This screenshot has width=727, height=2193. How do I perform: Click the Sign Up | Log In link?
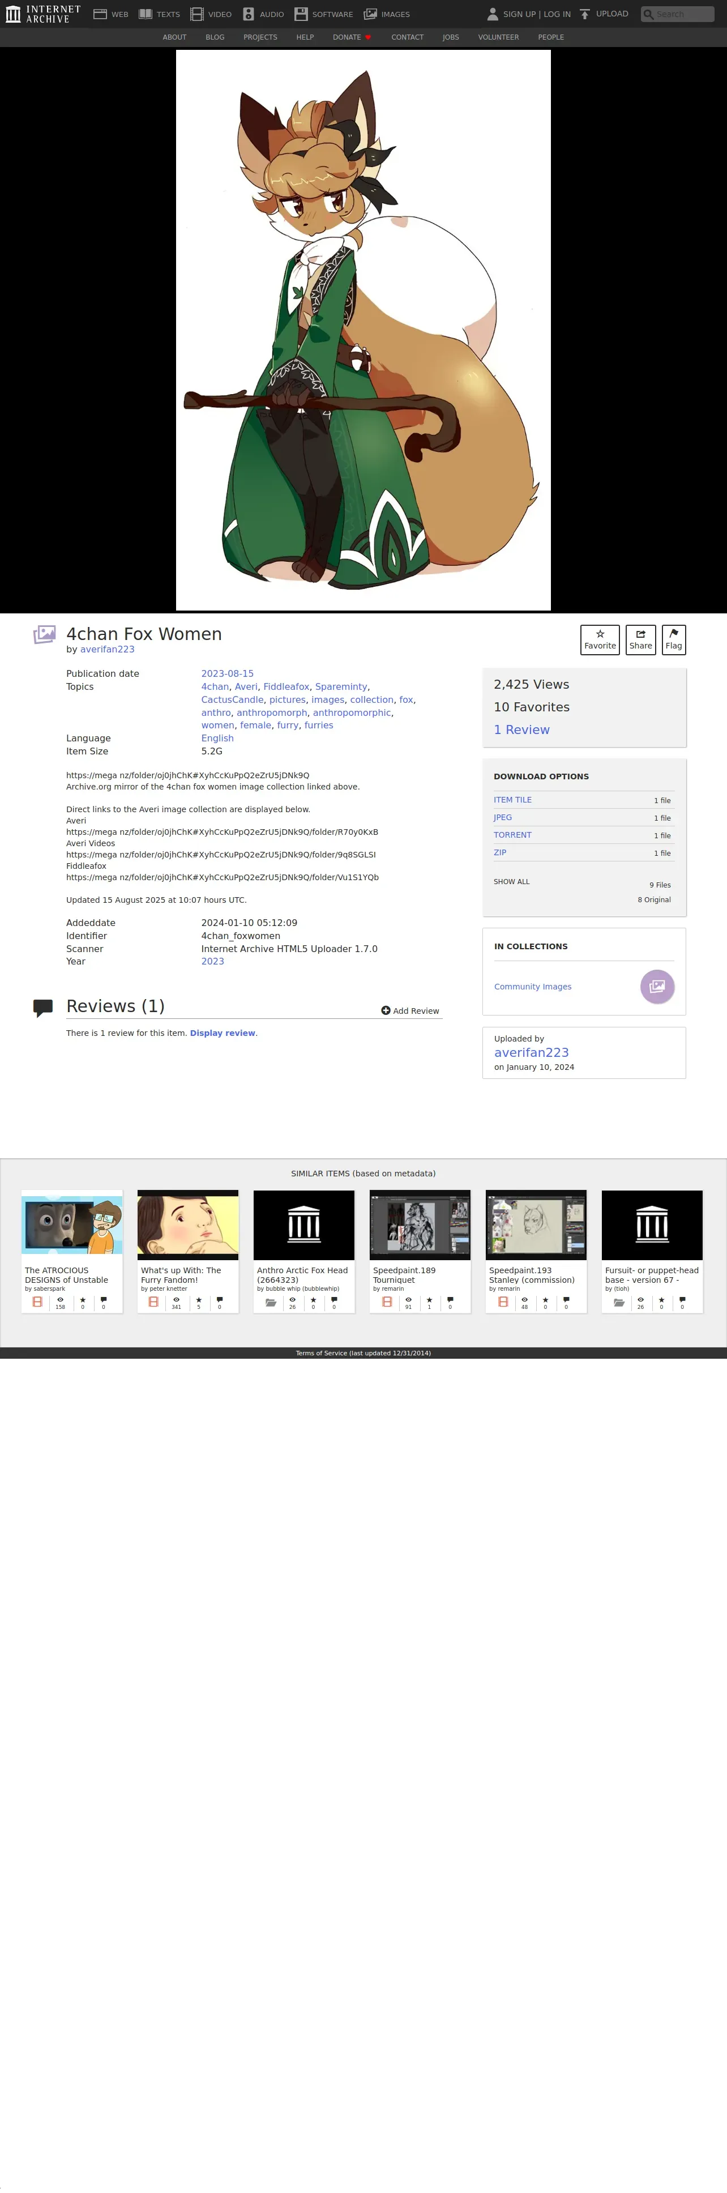(x=537, y=15)
